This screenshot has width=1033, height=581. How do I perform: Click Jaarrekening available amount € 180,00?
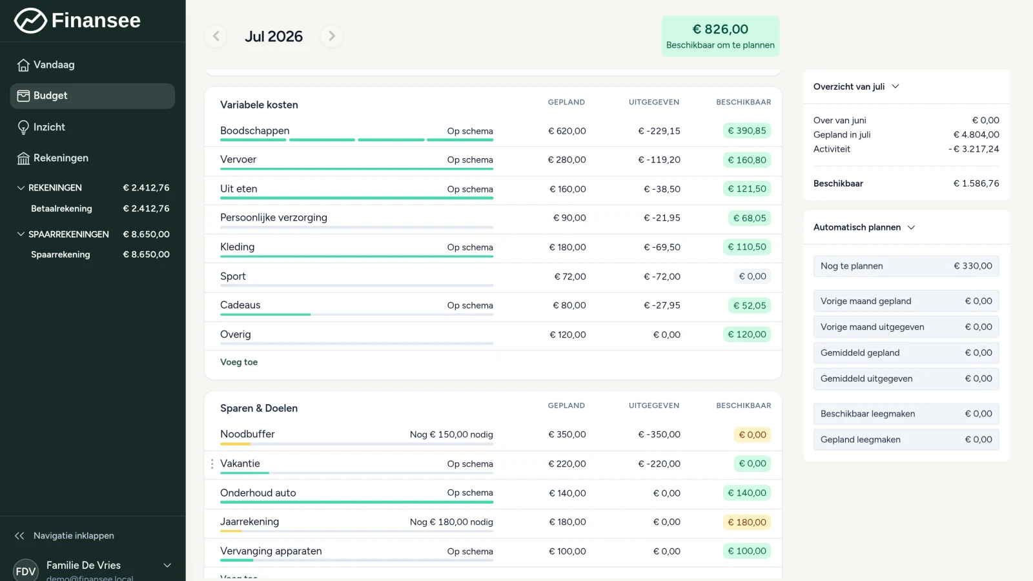point(747,522)
